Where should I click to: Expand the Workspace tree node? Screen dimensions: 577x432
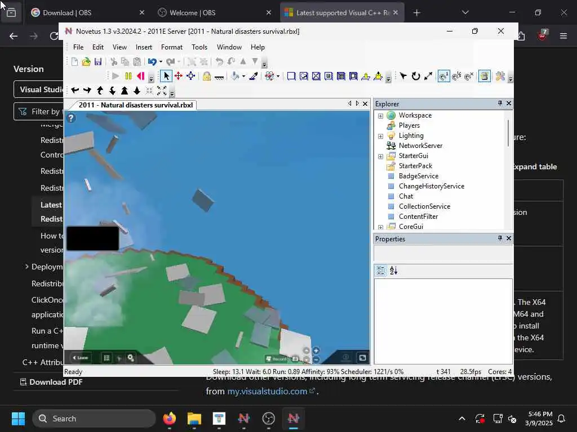point(380,116)
